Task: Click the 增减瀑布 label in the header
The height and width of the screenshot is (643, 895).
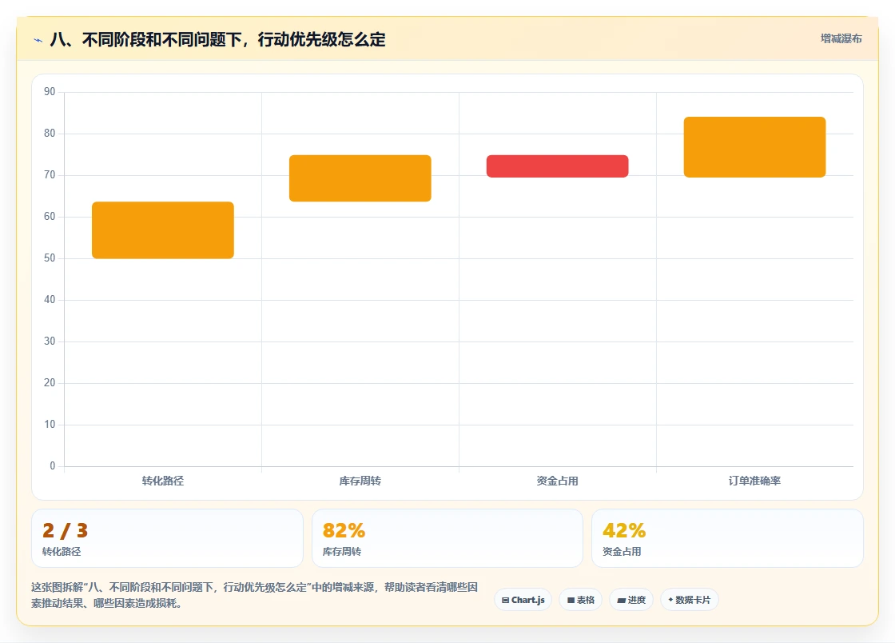Action: pos(841,39)
